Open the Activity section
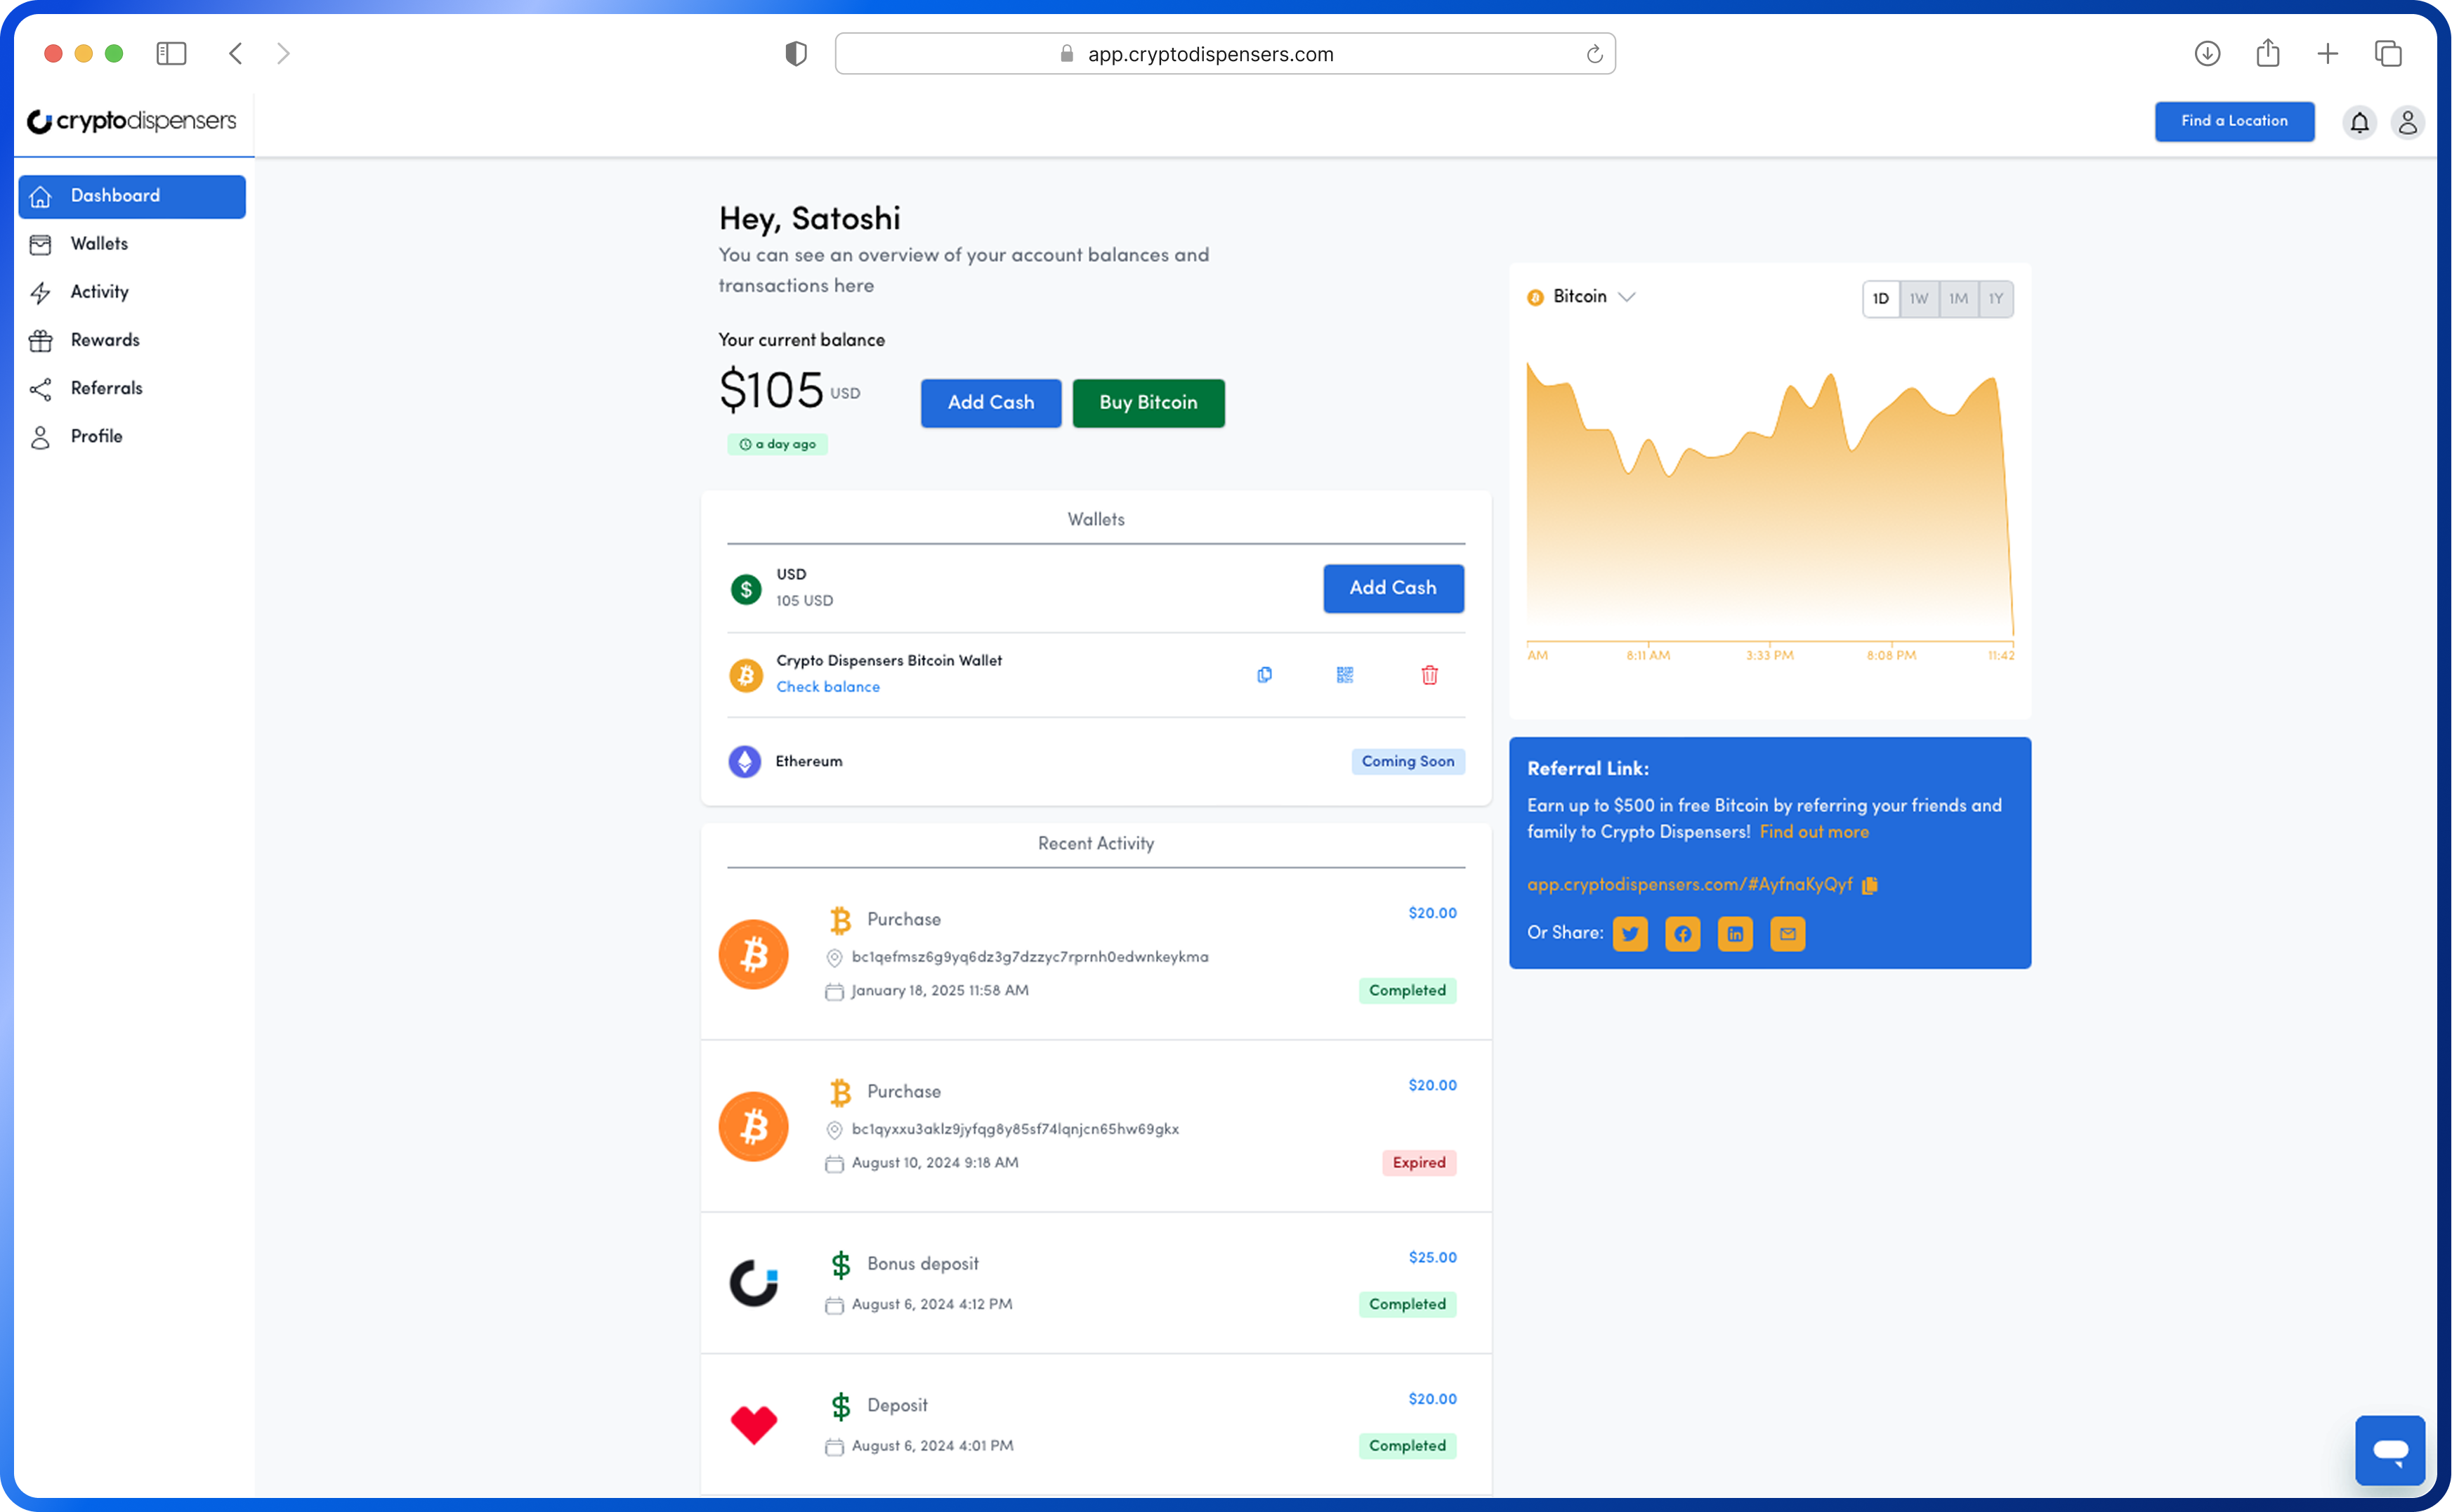This screenshot has height=1512, width=2452. coord(99,291)
